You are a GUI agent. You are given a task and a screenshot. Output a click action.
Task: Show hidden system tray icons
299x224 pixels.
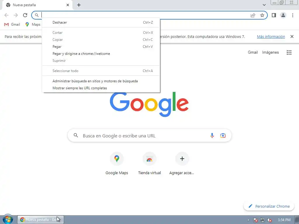tap(248, 220)
